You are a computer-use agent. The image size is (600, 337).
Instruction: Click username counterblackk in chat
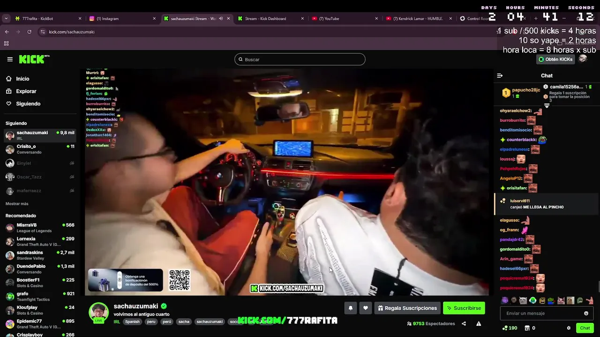(521, 139)
